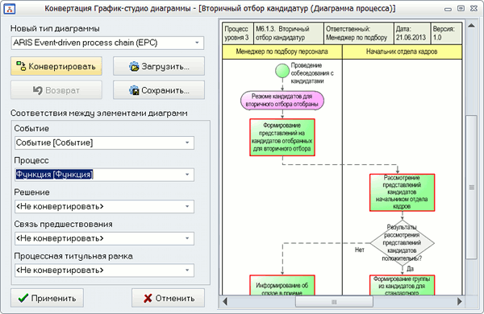Select the pink Резюме кандидатов event shape
Screen dimensions: 484x314
tap(282, 101)
